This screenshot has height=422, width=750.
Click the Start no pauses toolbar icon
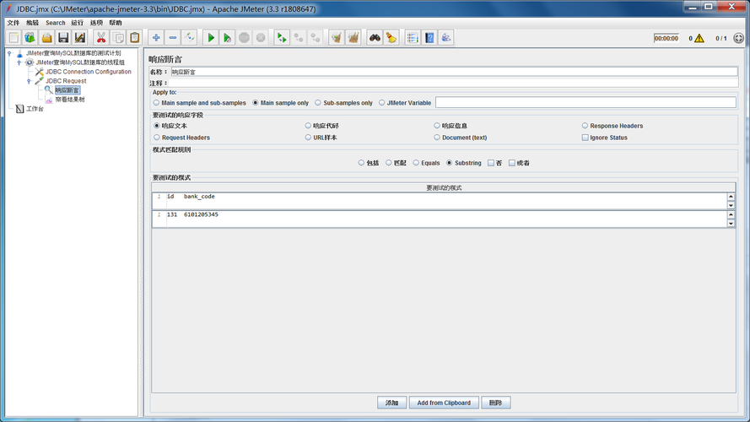click(x=228, y=38)
